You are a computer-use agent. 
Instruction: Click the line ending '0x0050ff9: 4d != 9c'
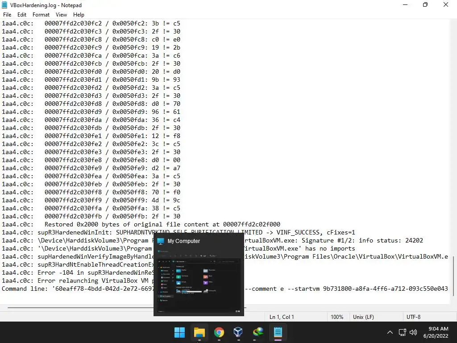click(x=91, y=201)
